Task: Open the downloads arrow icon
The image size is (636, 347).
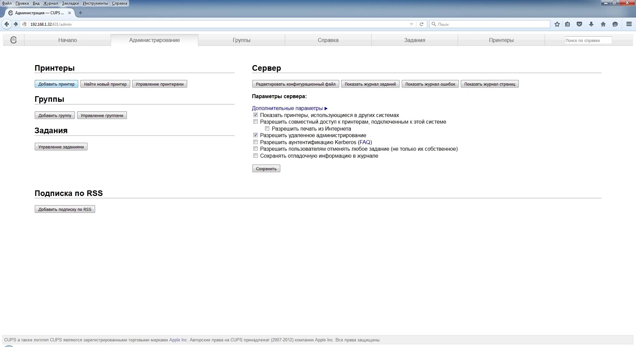Action: click(591, 24)
